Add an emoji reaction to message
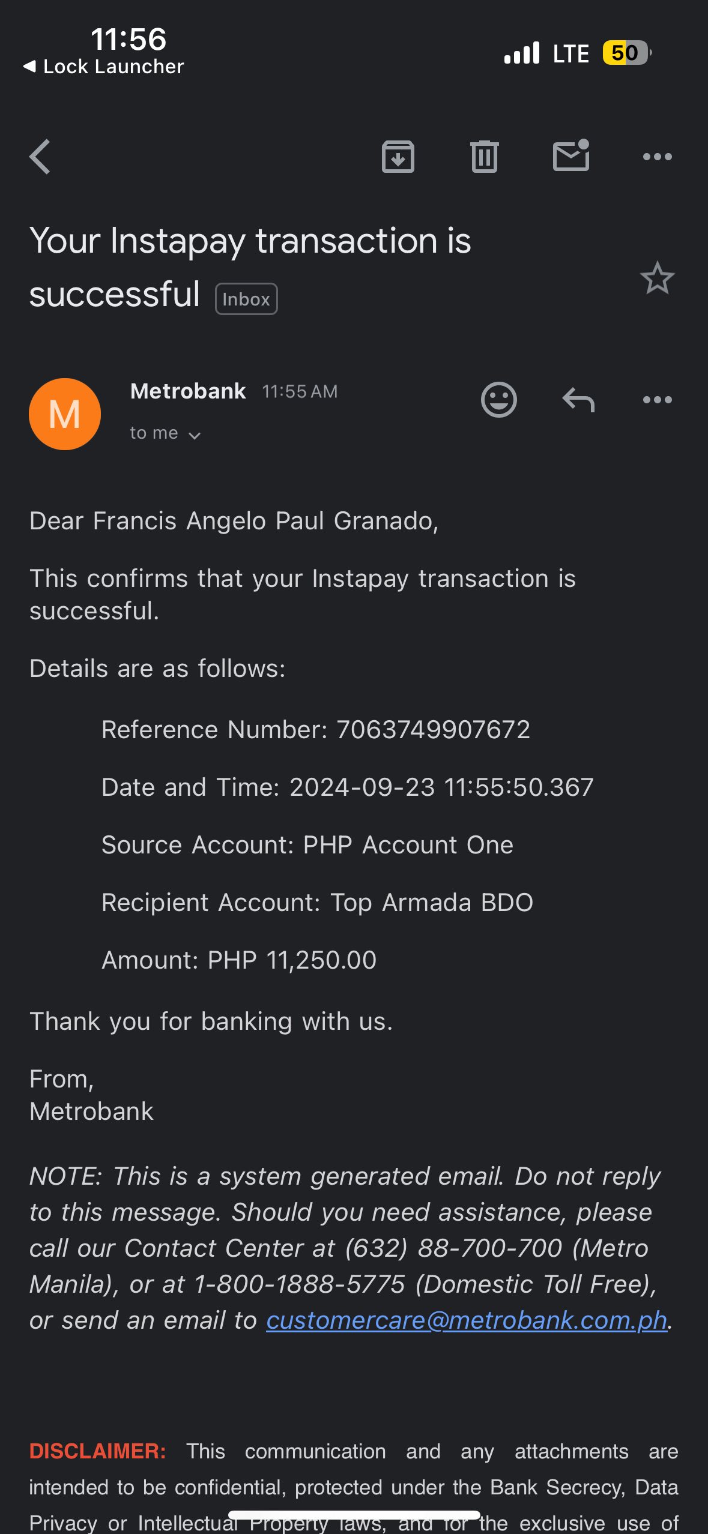The image size is (708, 1534). (x=498, y=400)
